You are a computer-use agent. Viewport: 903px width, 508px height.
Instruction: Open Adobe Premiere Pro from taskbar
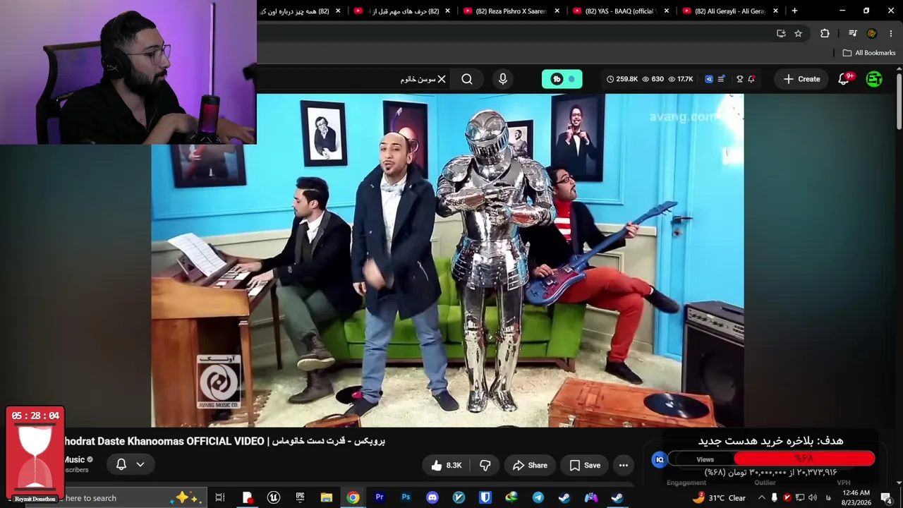coord(380,498)
